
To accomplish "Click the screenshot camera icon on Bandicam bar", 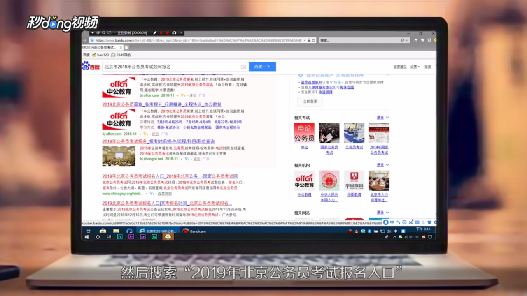I will 174,32.
